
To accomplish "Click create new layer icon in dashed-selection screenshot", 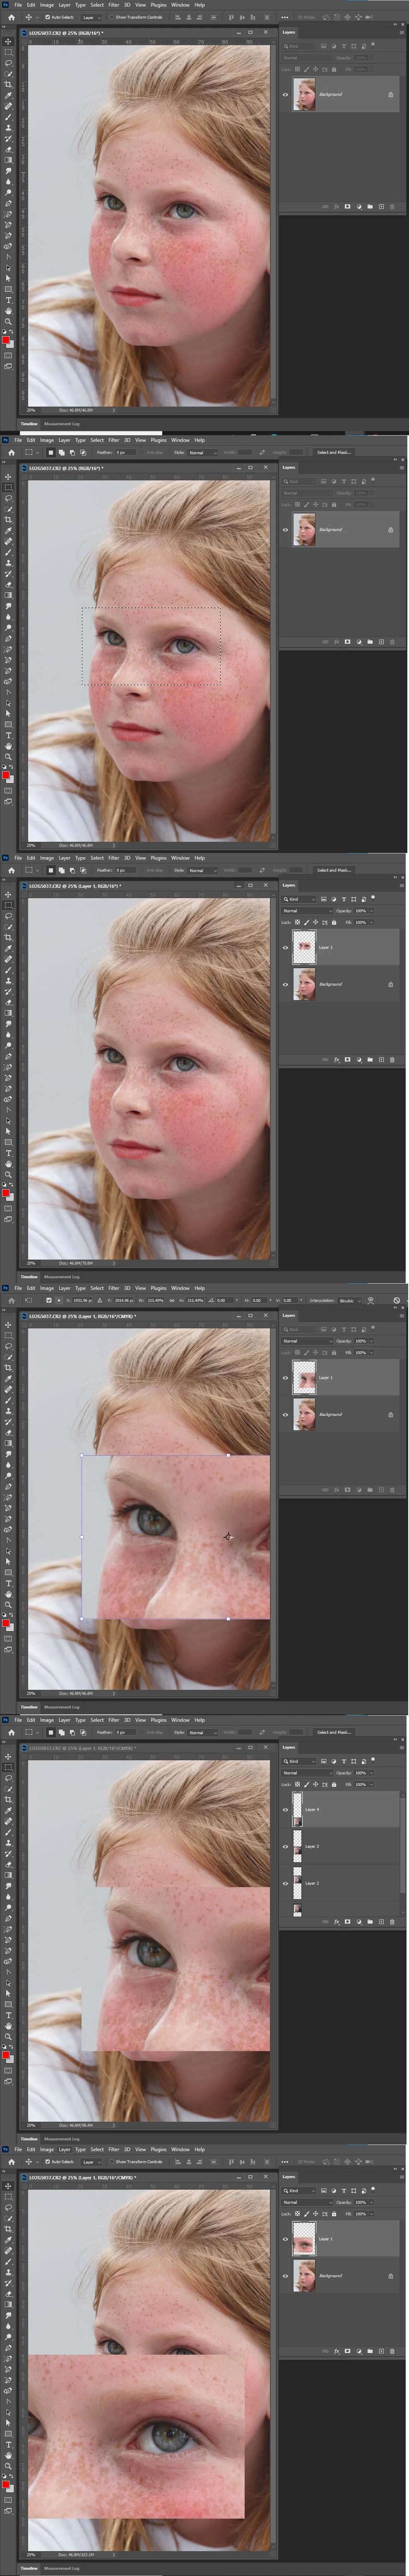I will click(x=381, y=642).
